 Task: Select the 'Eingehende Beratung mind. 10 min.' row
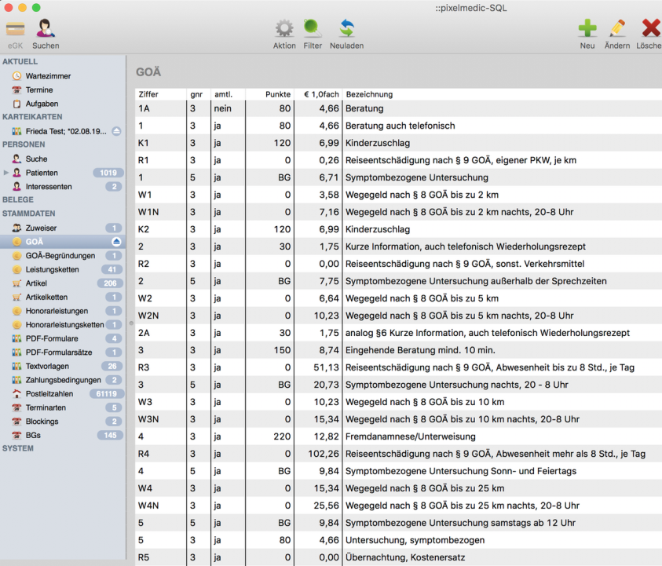(398, 350)
